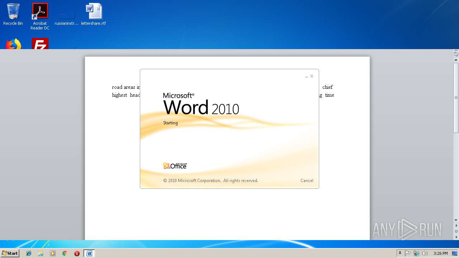The image size is (459, 258).
Task: Show hidden system tray icons
Action: point(400,253)
